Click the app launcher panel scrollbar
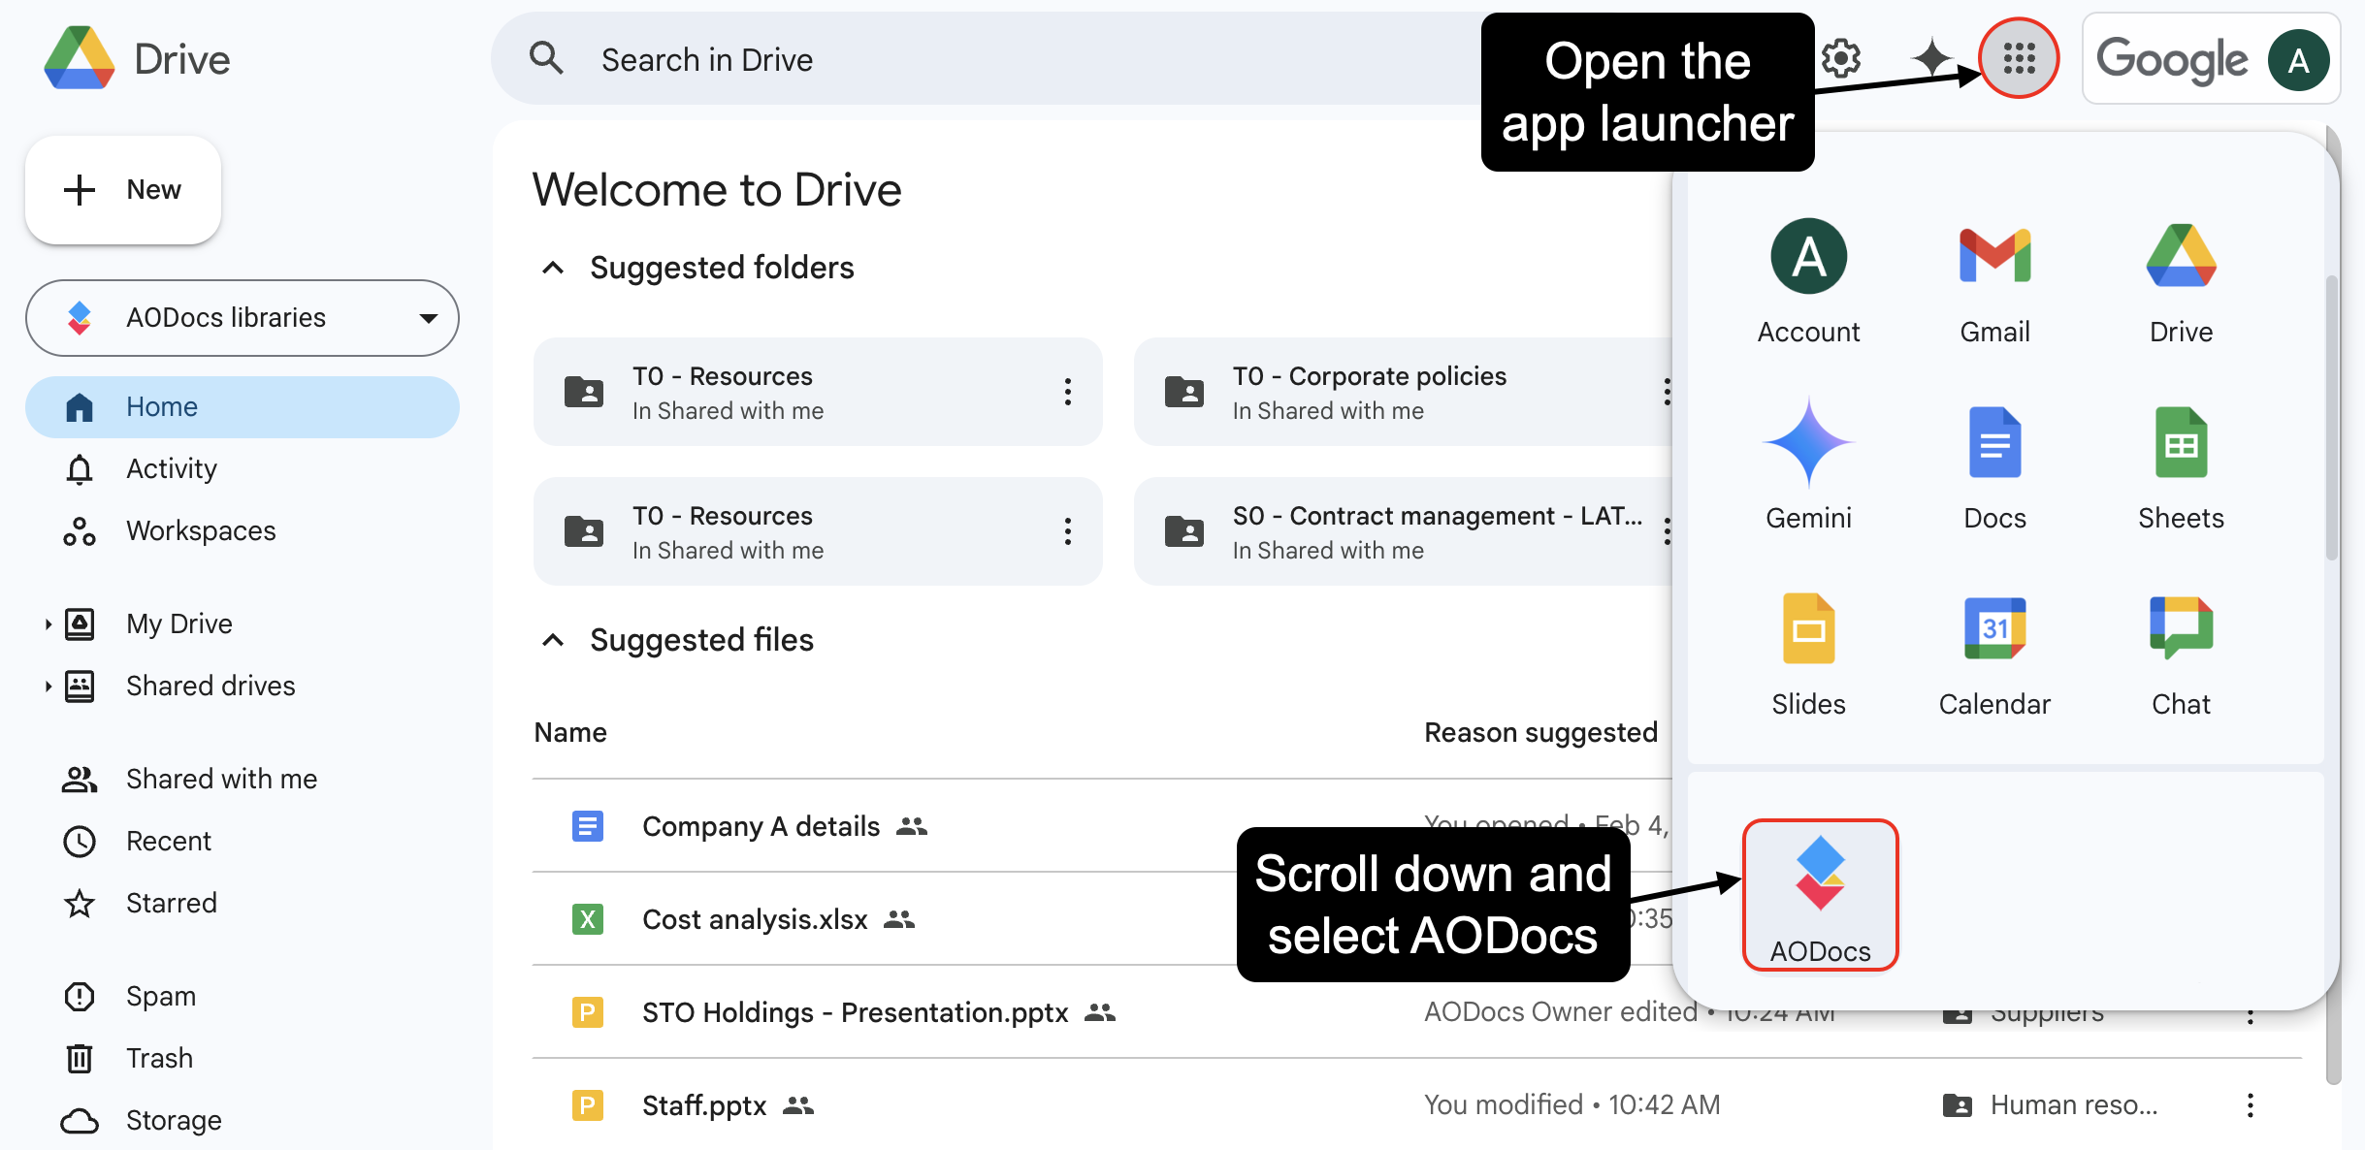Image resolution: width=2365 pixels, height=1150 pixels. [2331, 419]
